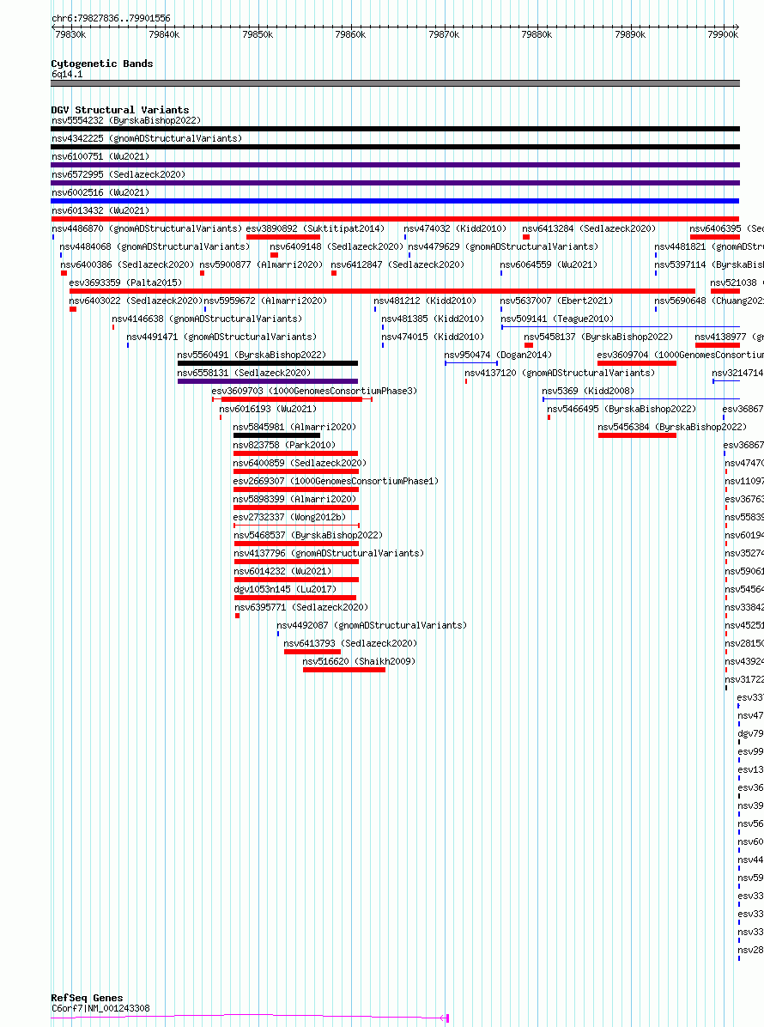This screenshot has height=1027, width=764.
Task: Select nsv6413284 (Sedlazeck2020) label
Action: point(589,228)
